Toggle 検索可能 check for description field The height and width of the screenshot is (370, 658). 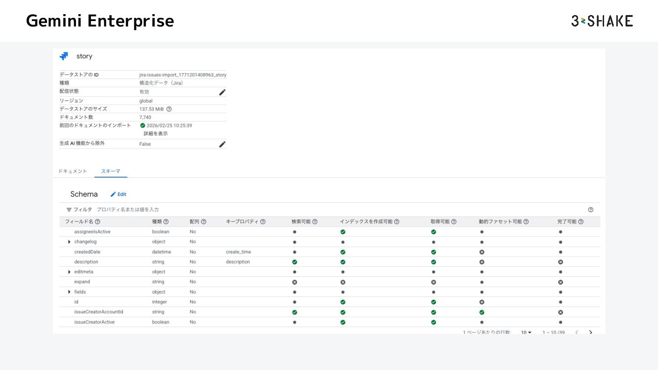pos(295,262)
